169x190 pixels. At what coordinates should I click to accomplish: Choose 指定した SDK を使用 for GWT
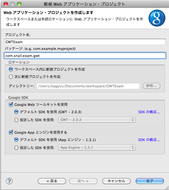point(16,120)
